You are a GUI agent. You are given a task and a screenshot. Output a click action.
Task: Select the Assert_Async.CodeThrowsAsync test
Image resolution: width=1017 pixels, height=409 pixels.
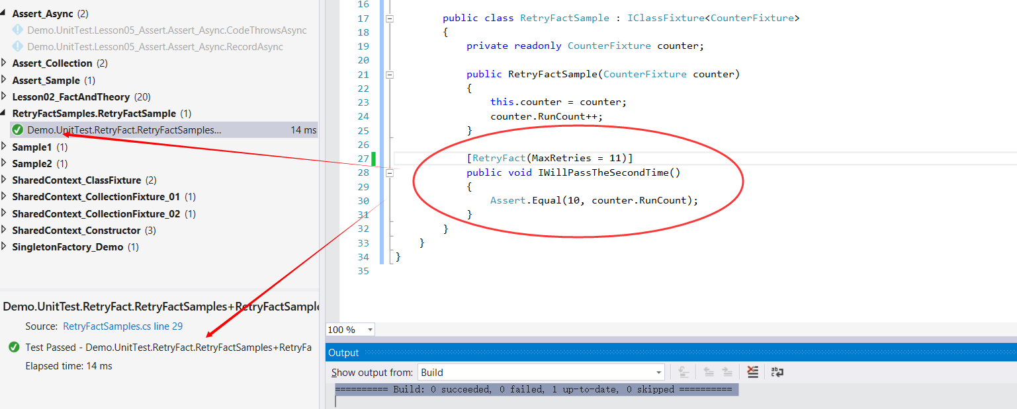point(167,30)
